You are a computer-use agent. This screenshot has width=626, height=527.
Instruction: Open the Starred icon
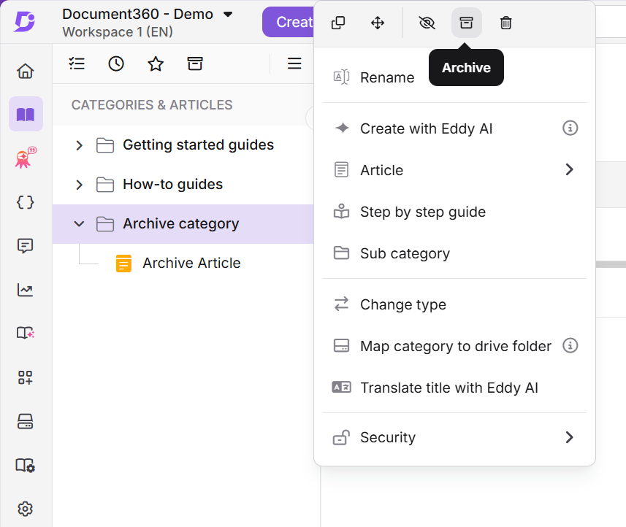[156, 64]
